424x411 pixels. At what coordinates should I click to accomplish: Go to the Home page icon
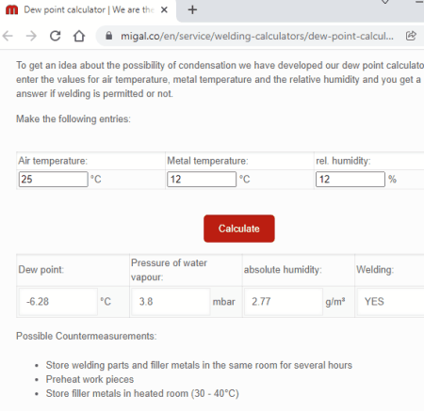79,36
